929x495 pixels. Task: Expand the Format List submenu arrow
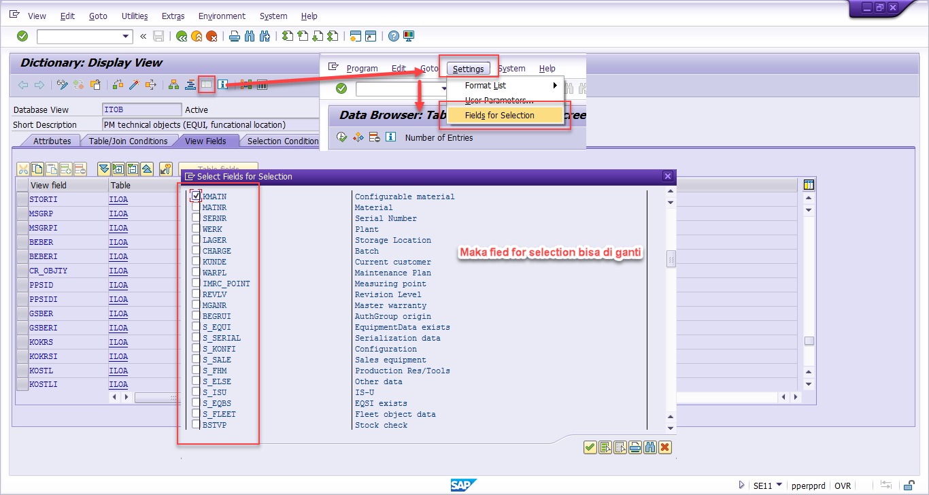click(555, 85)
